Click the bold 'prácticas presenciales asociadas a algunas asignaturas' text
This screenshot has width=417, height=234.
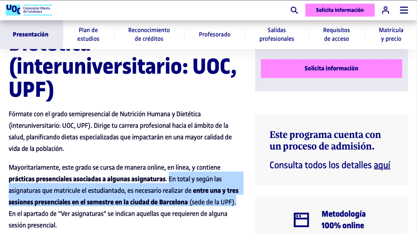(x=87, y=179)
